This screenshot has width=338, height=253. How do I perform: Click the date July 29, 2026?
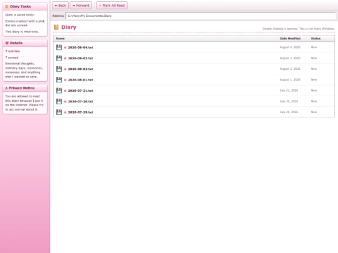tap(289, 112)
